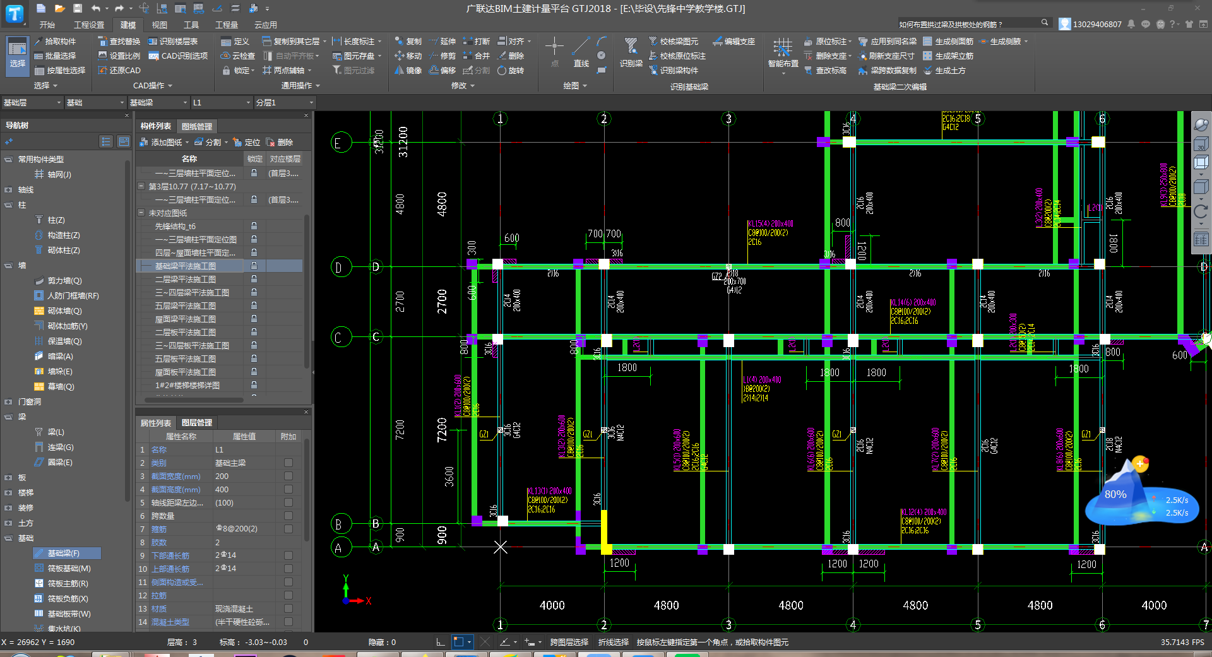
Task: Toggle lock for 基础梁平法施工图 drawing
Action: [x=254, y=266]
